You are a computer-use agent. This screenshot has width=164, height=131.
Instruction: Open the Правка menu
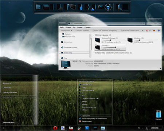coord(68,27)
